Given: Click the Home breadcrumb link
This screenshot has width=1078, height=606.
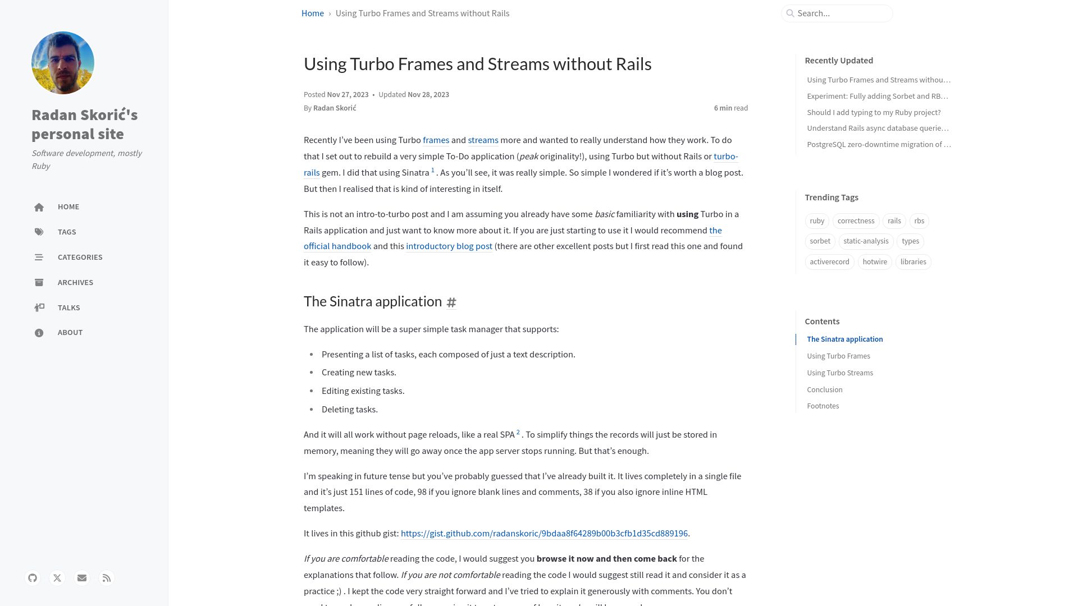Looking at the screenshot, I should (313, 13).
